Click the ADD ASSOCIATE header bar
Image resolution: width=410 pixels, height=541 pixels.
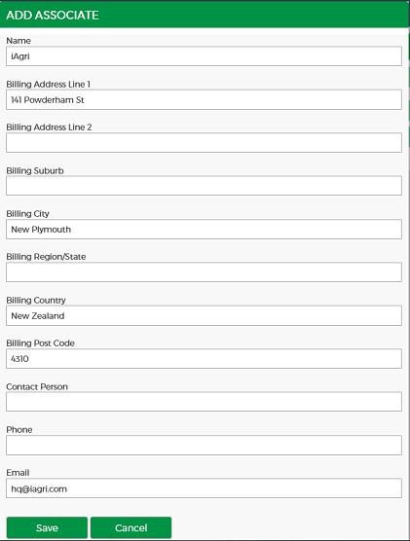pos(205,15)
